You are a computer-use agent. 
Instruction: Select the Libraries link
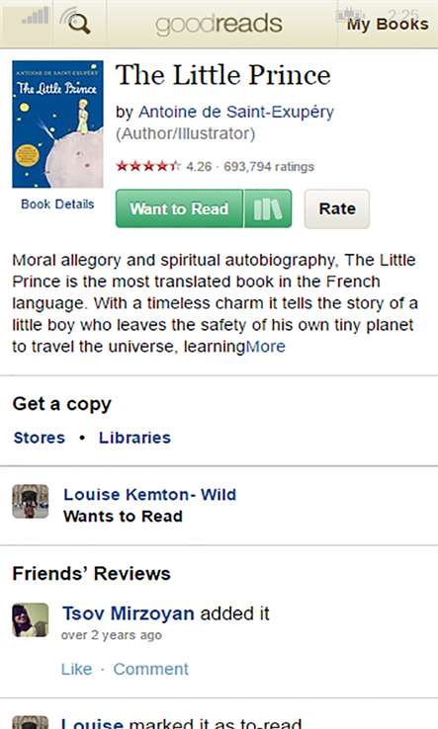[135, 438]
